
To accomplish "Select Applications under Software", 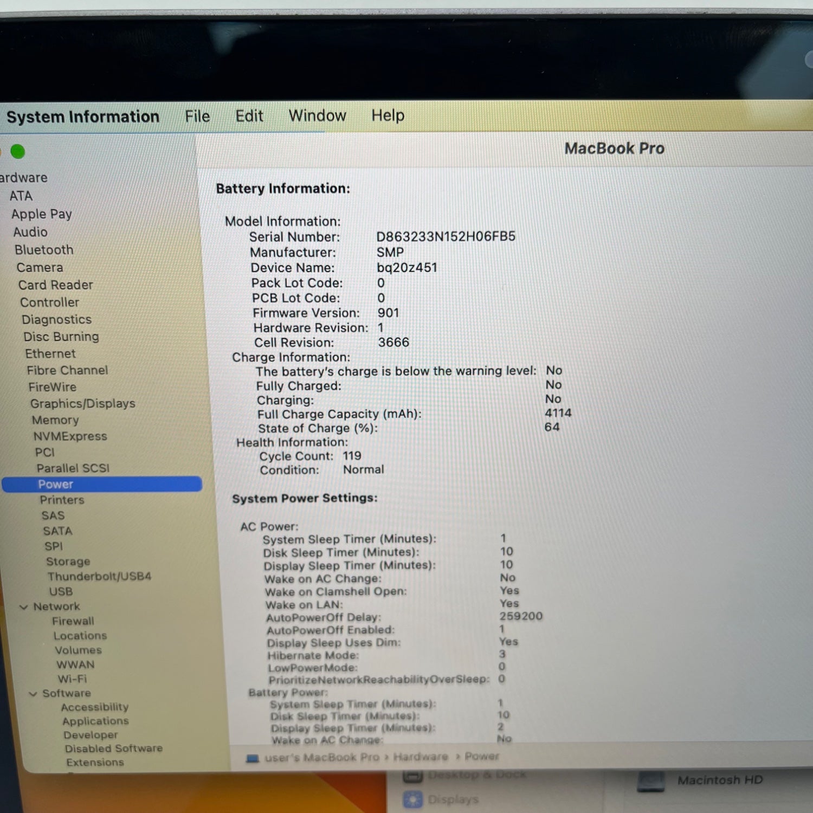I will tap(95, 721).
